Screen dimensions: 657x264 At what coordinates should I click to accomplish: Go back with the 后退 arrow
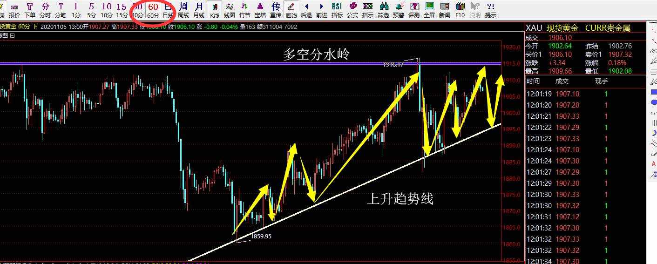point(306,10)
